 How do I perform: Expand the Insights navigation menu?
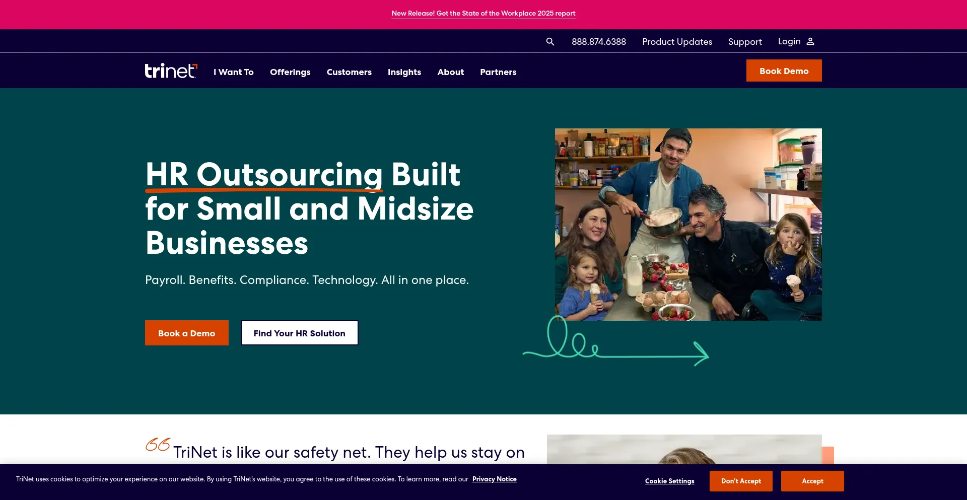(x=404, y=72)
